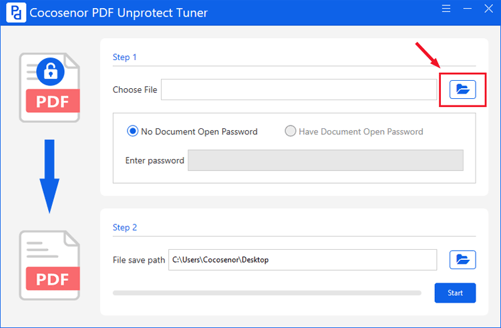Click the Cocosenor app logo icon
Viewport: 501px width, 328px height.
point(16,13)
